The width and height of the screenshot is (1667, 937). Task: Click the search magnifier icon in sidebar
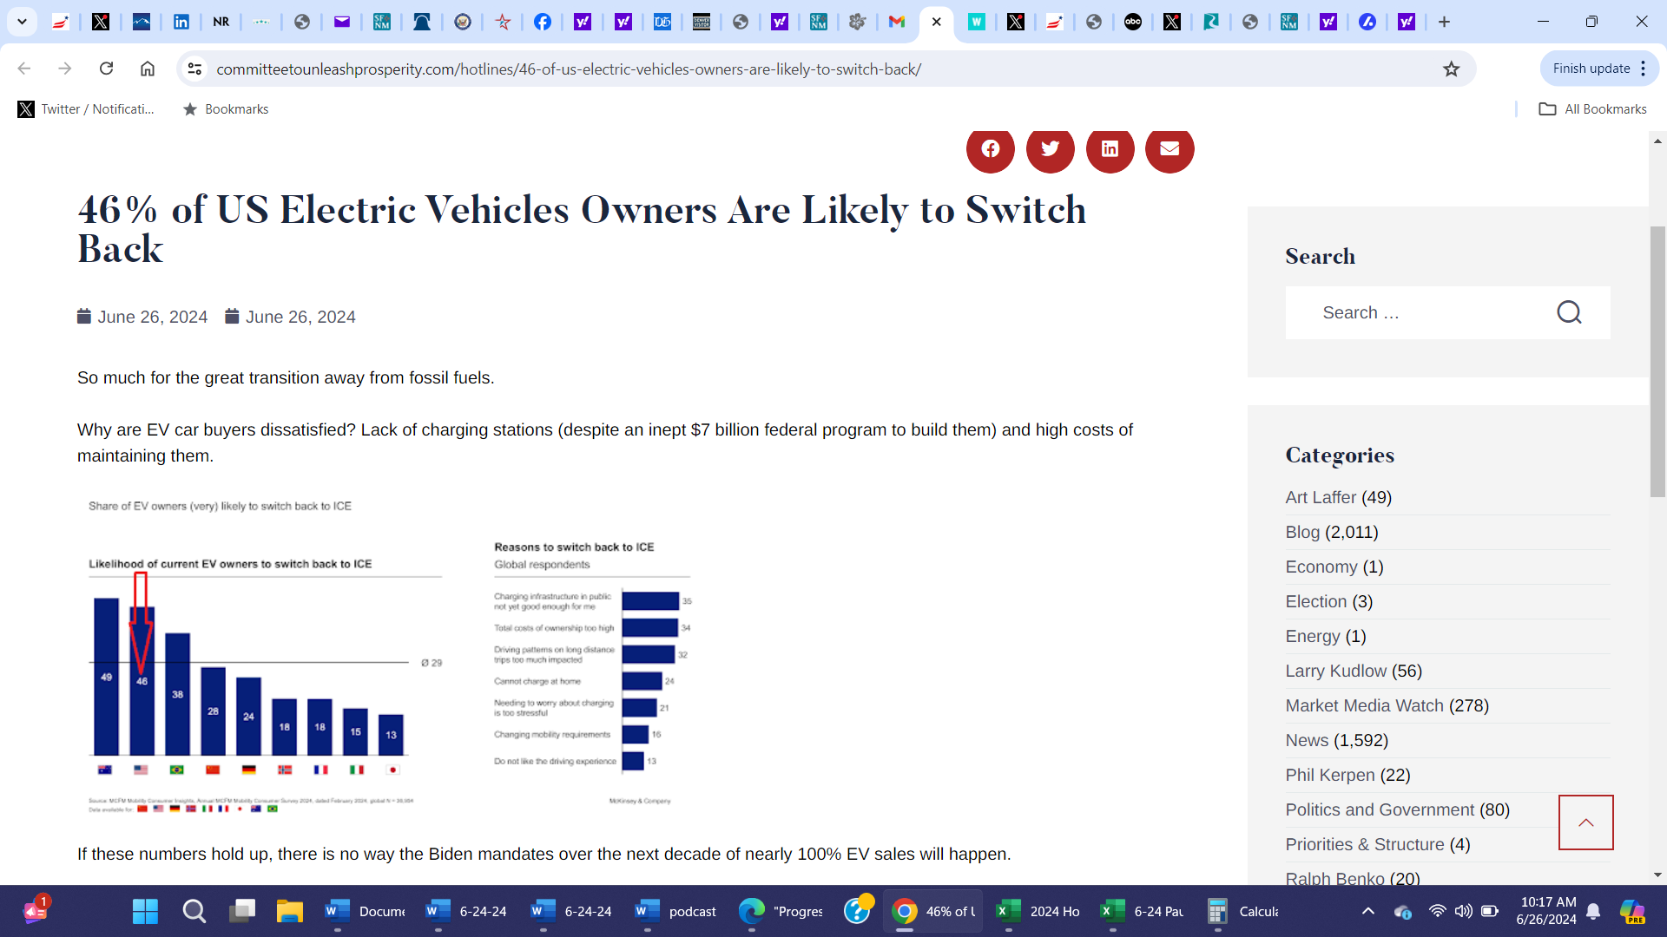coord(1569,312)
